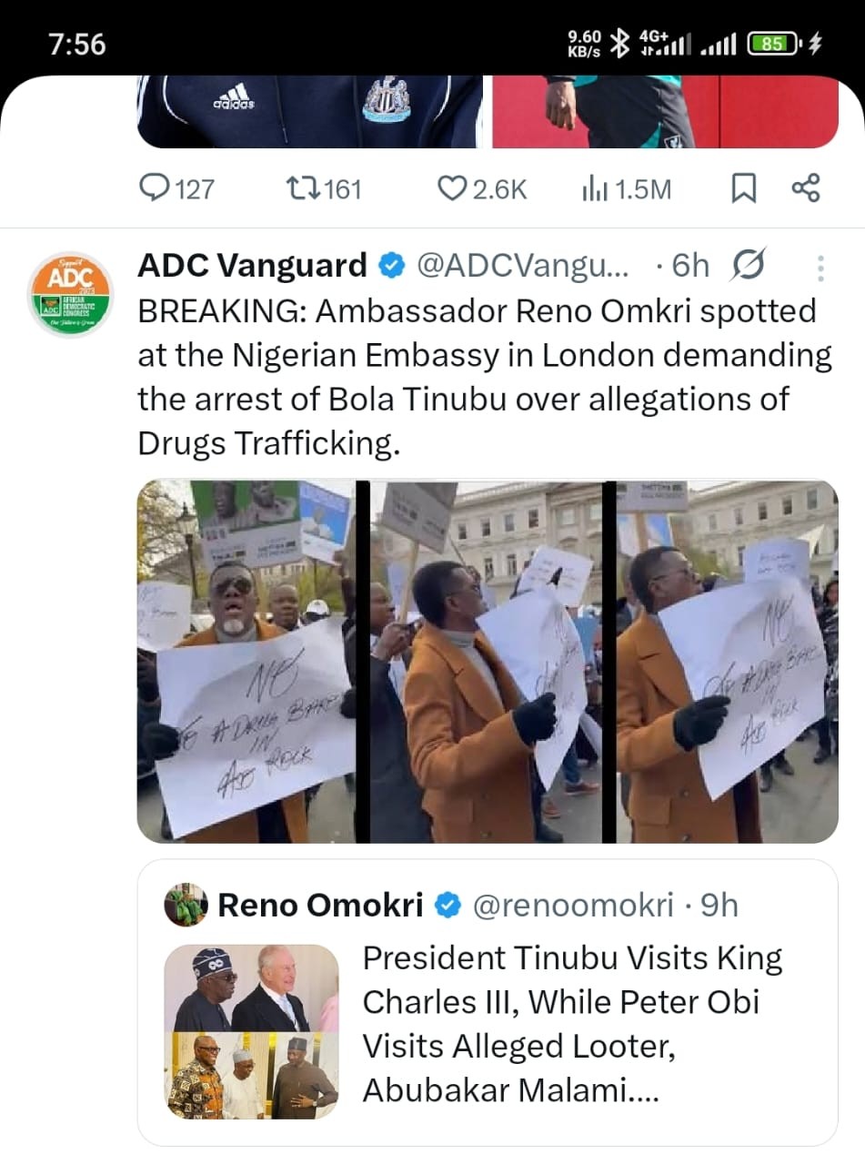Tap the reply comment icon showing 127
865x1165 pixels.
click(x=152, y=188)
